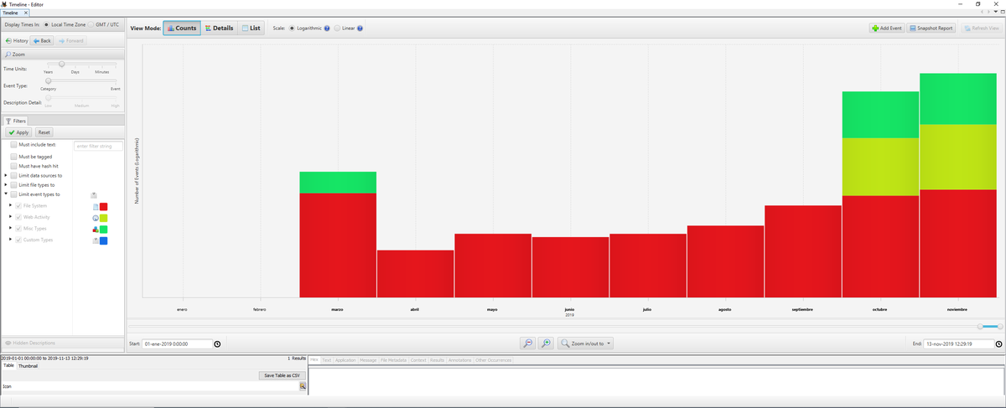1006x408 pixels.
Task: Switch to the Details view mode
Action: point(220,28)
